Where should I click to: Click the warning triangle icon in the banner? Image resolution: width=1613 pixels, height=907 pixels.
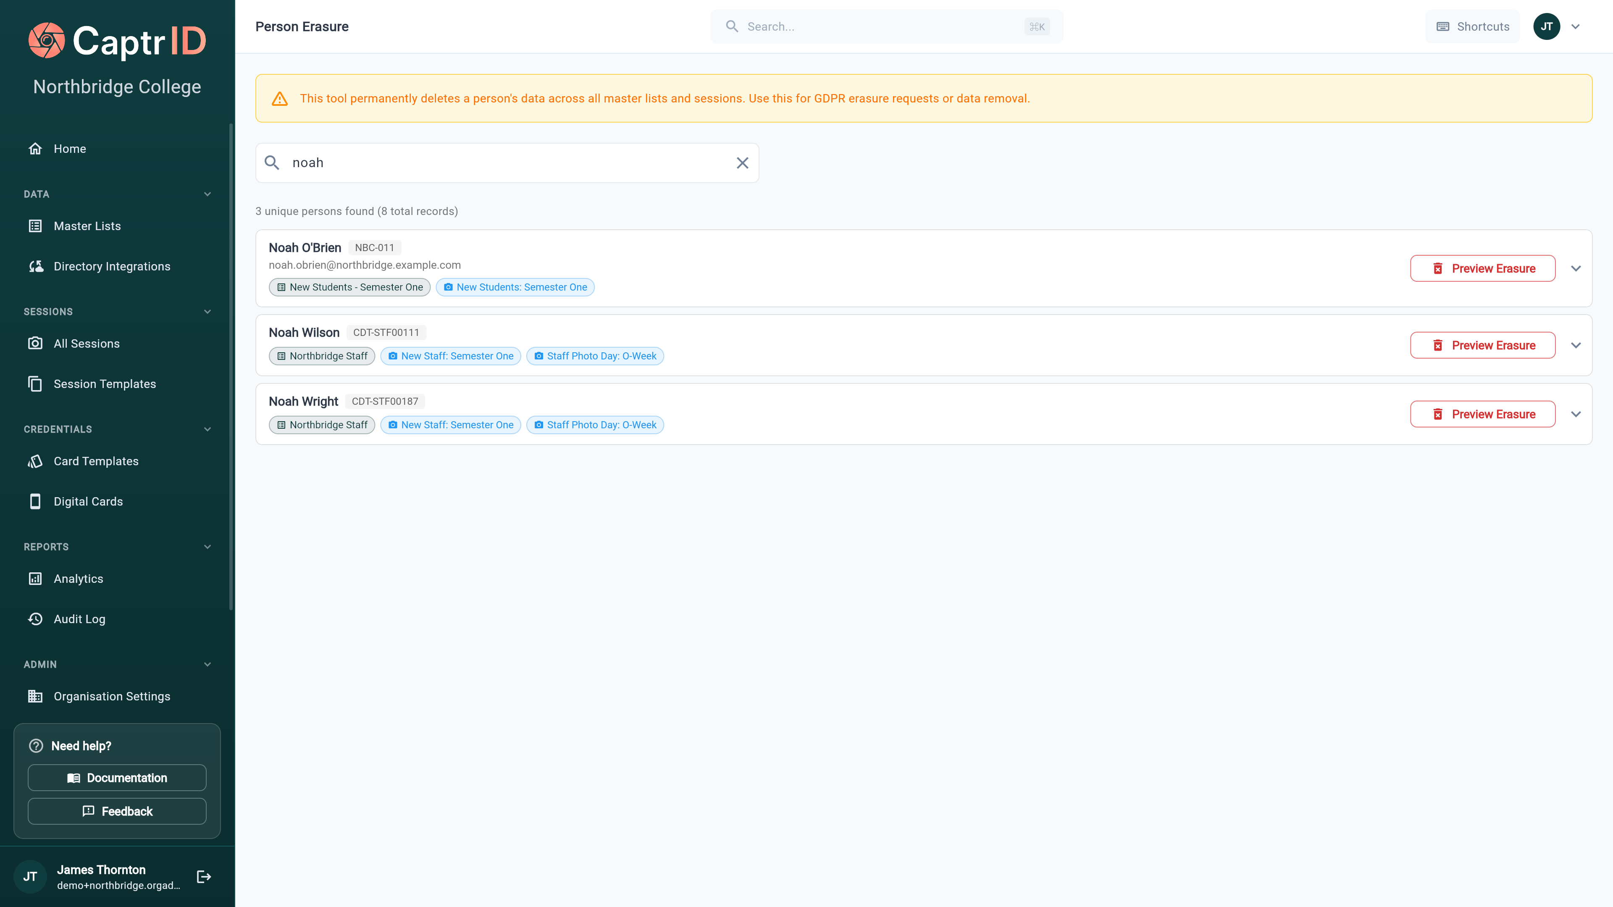280,98
